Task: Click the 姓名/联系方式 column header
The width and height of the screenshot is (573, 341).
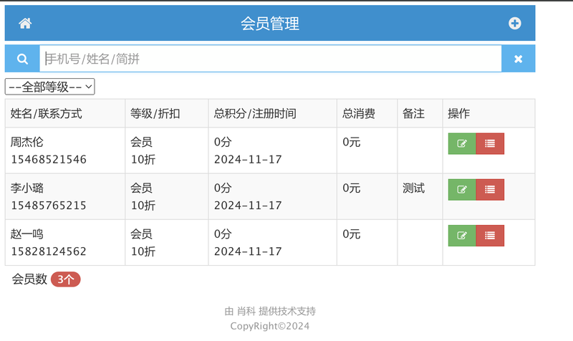Action: click(x=46, y=114)
